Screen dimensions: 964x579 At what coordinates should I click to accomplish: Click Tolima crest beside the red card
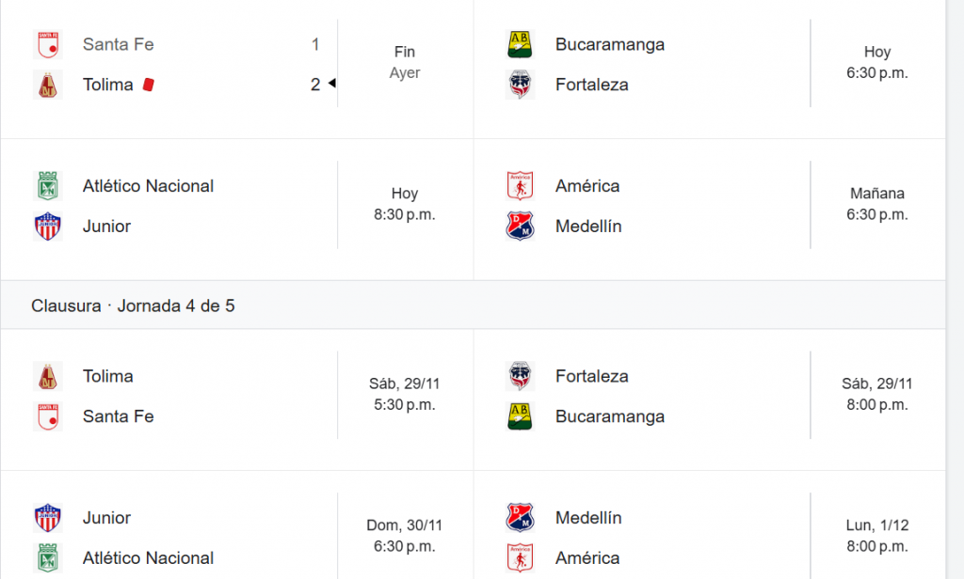48,85
